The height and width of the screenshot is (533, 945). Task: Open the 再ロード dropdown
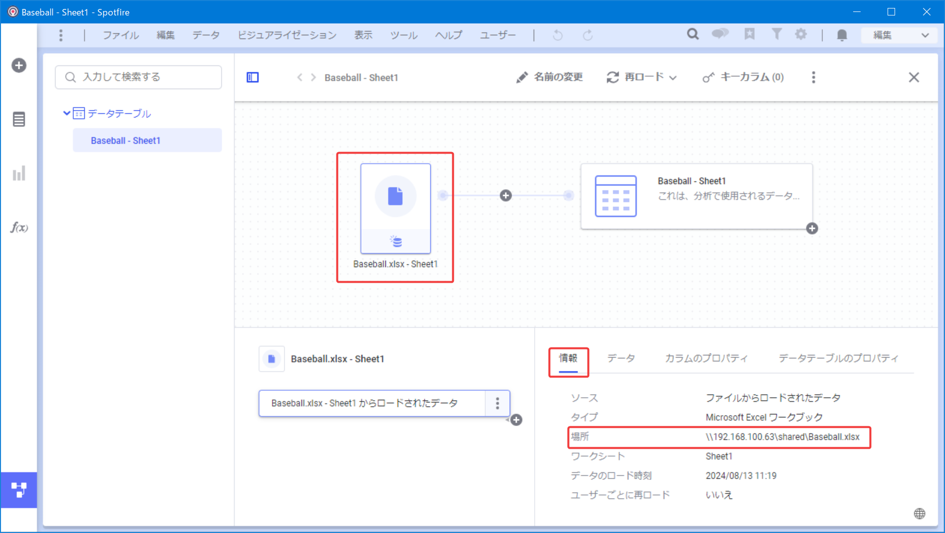641,77
